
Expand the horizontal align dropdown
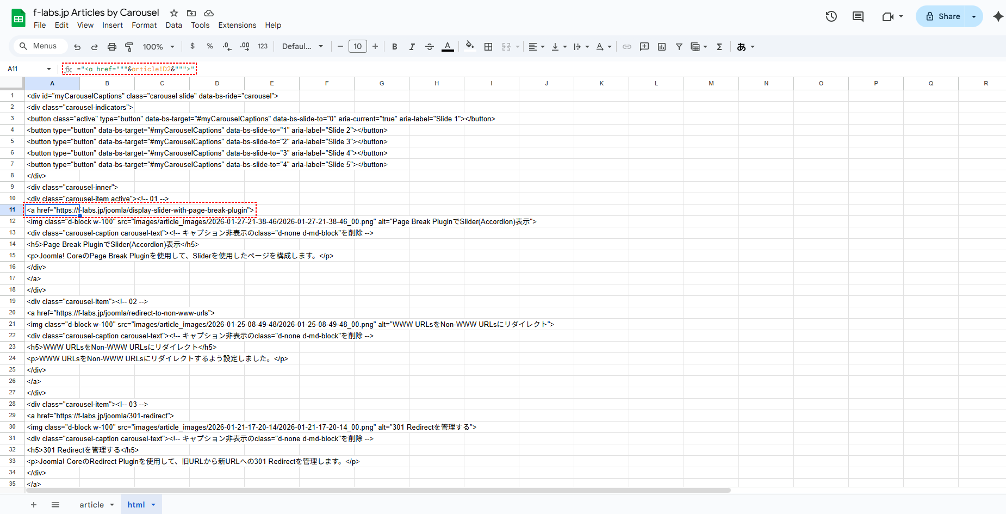(536, 47)
